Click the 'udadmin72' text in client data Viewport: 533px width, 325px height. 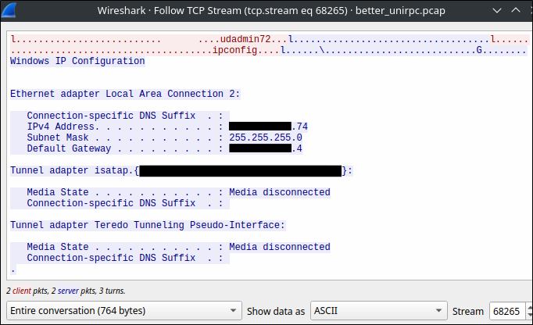246,39
